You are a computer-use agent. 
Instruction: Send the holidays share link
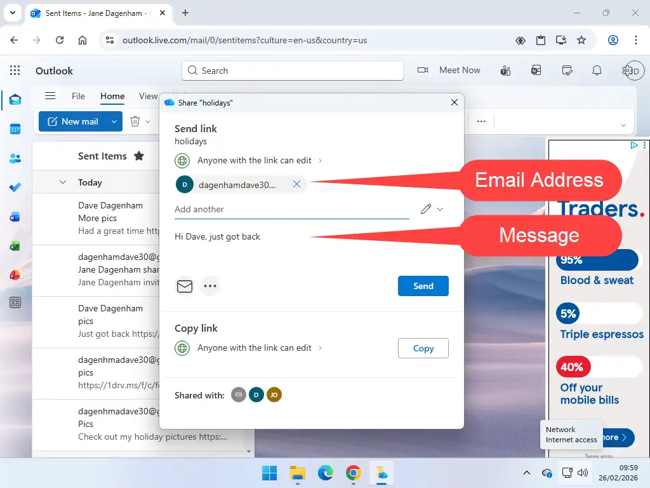point(423,286)
